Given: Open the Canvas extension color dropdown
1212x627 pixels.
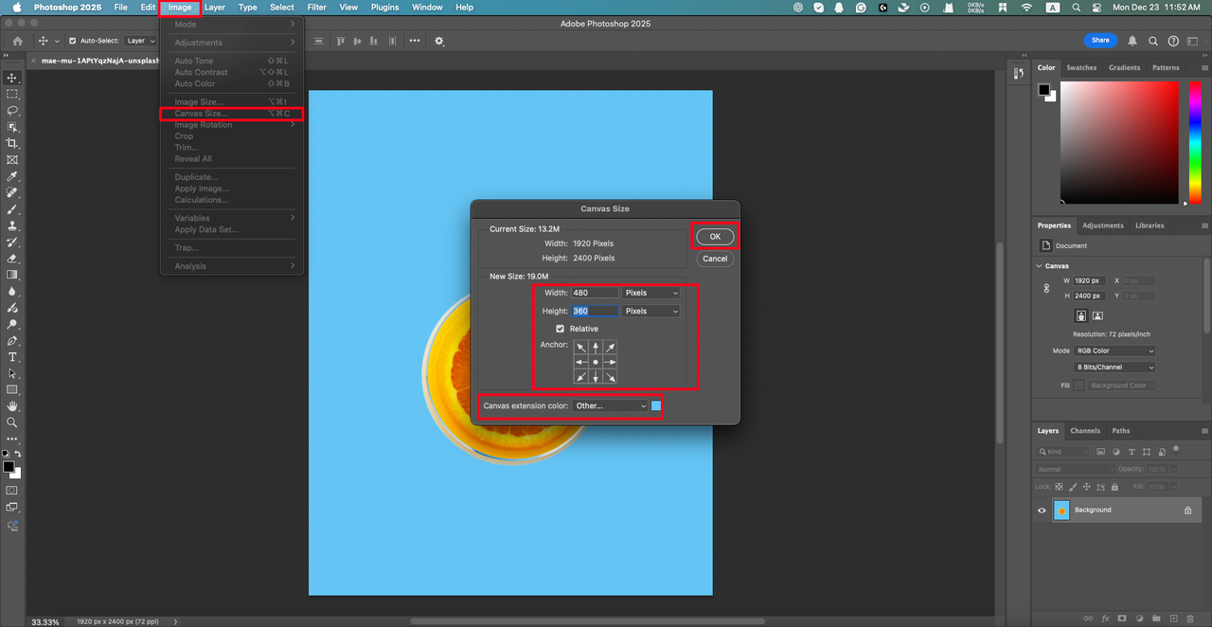Looking at the screenshot, I should [x=610, y=405].
